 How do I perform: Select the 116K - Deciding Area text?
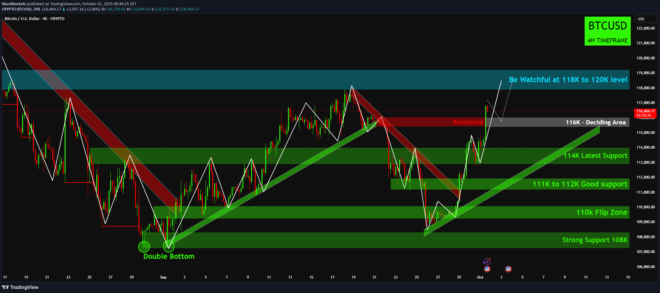595,122
